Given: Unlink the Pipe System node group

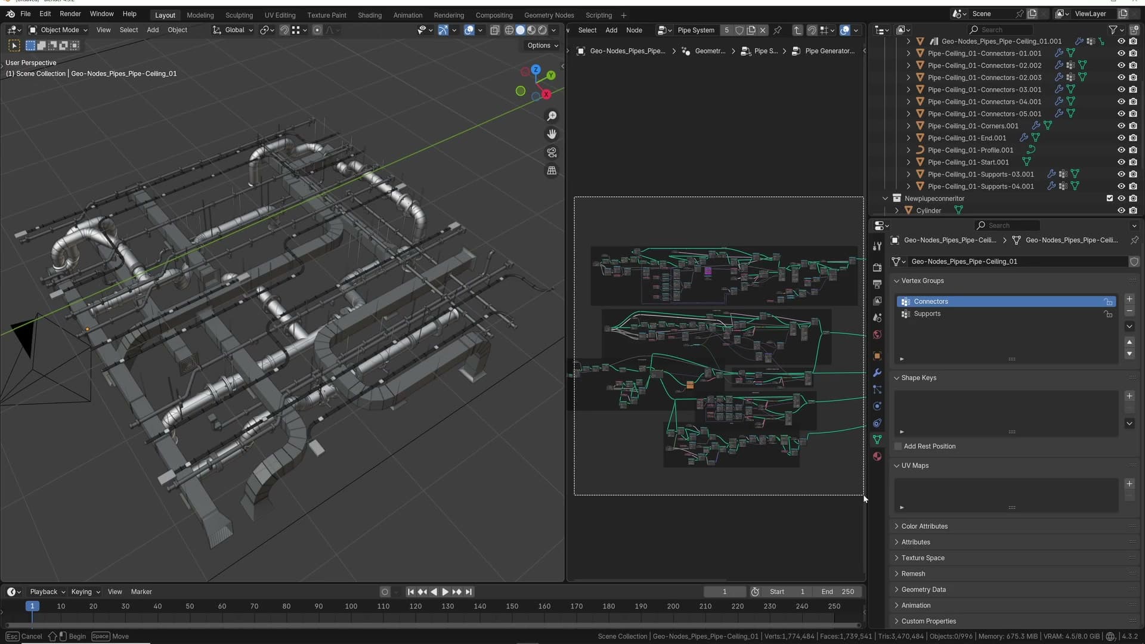Looking at the screenshot, I should 762,30.
